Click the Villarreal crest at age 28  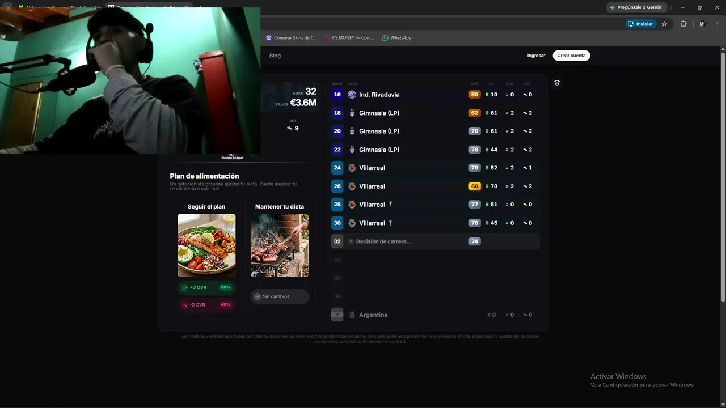pyautogui.click(x=352, y=205)
